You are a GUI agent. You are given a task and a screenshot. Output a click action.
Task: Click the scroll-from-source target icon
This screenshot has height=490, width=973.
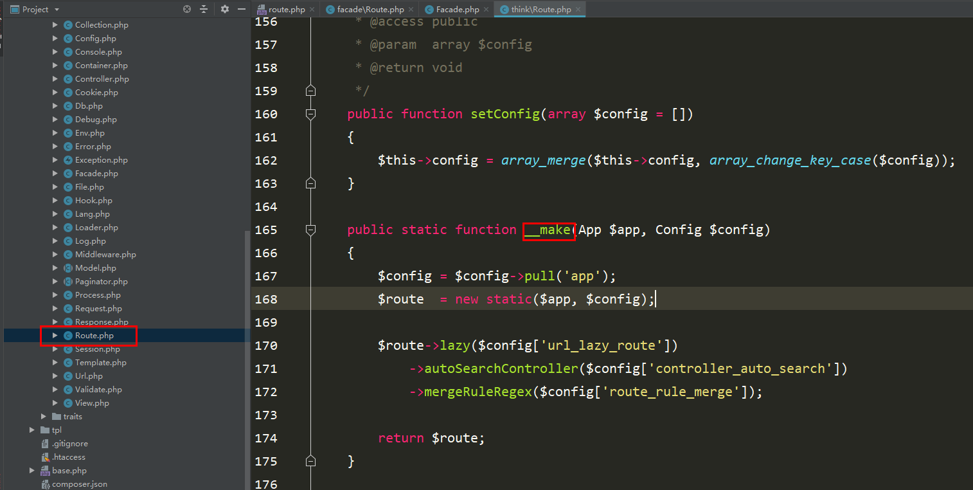tap(187, 9)
